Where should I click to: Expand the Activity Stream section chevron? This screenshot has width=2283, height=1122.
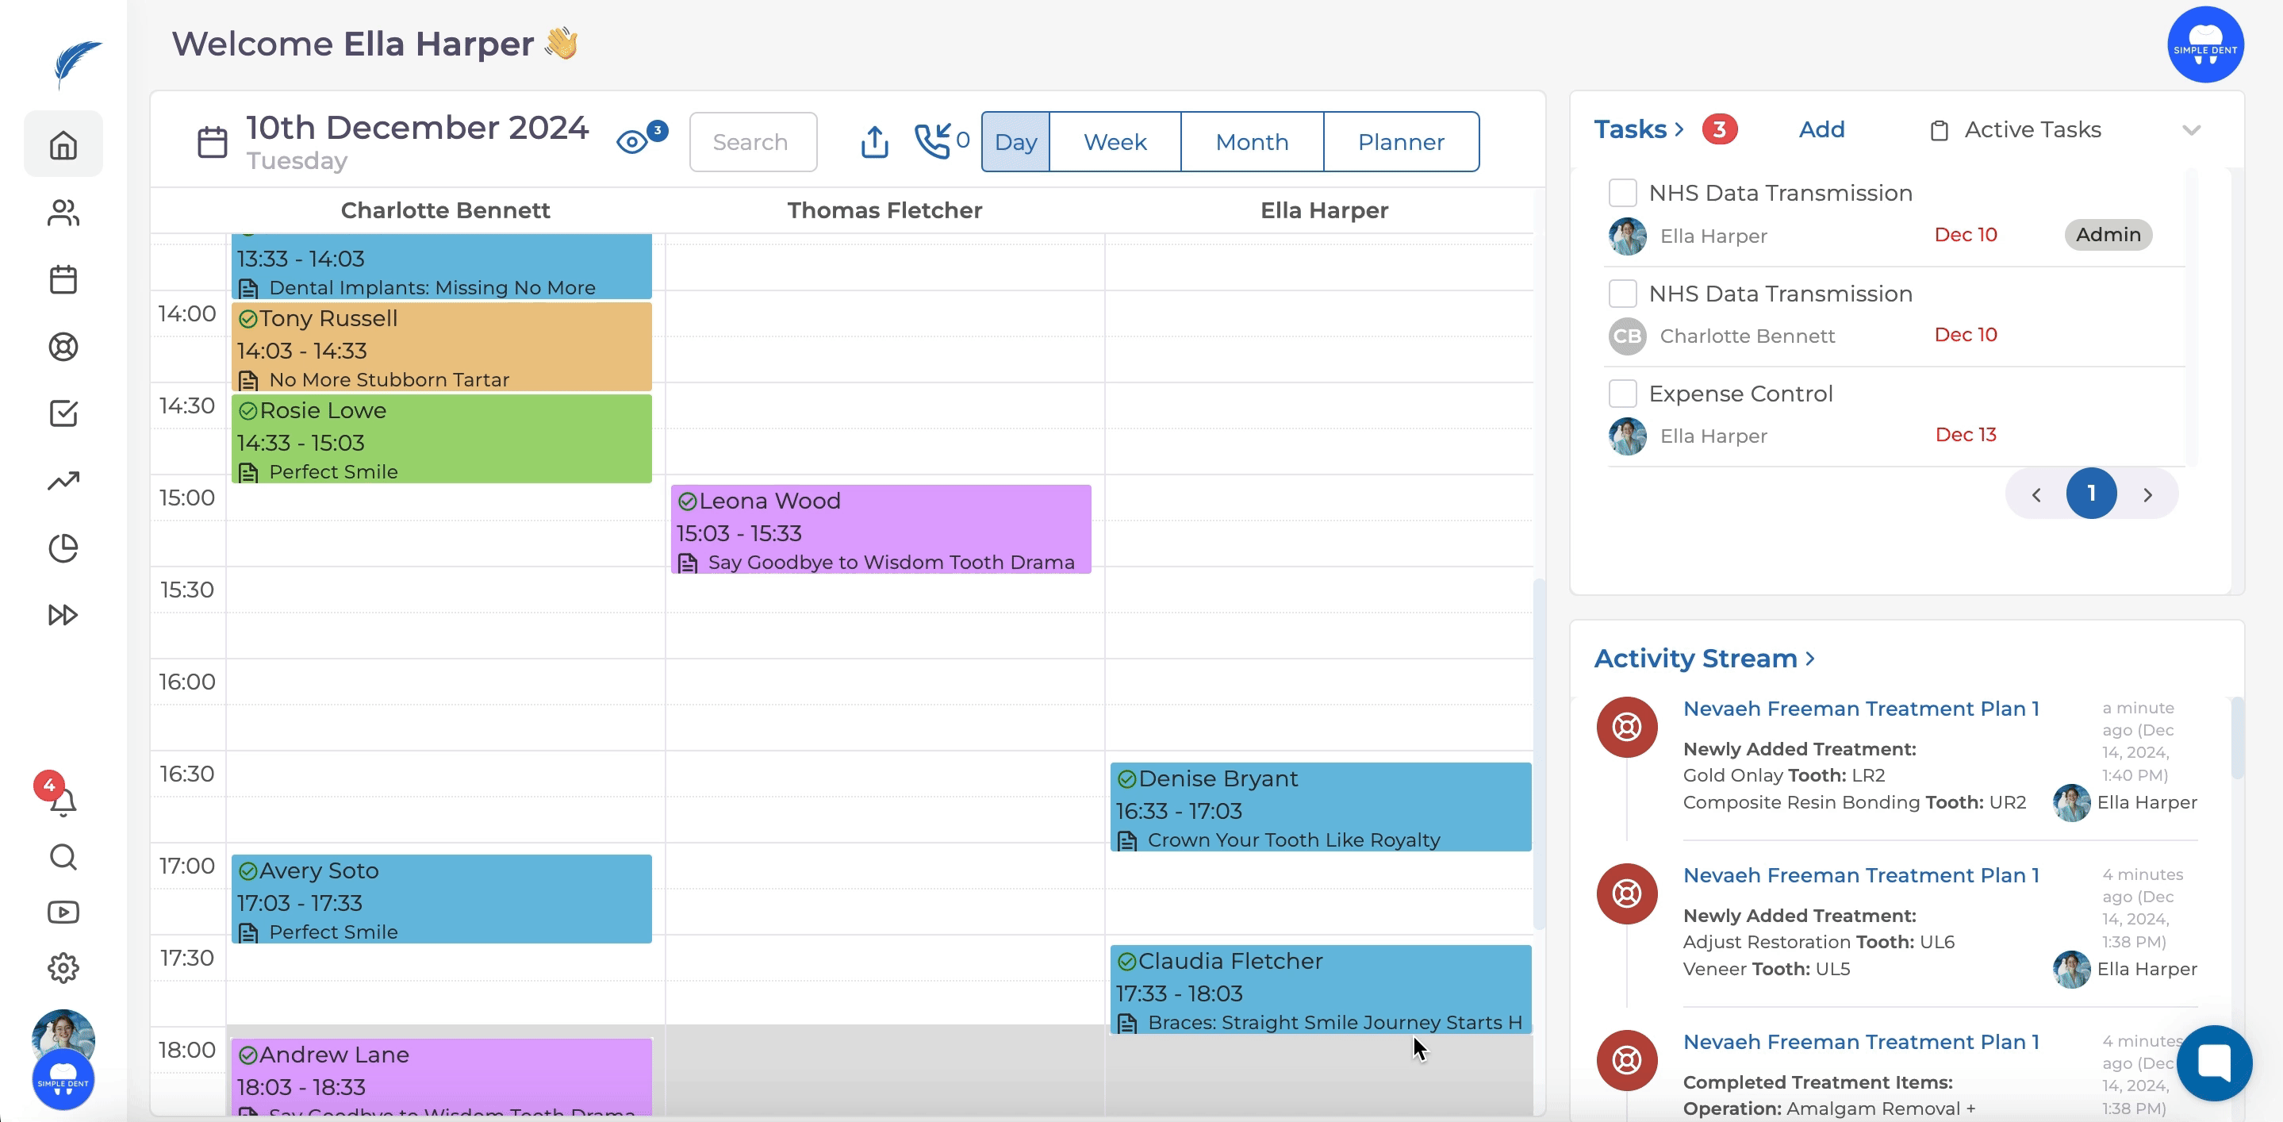1809,659
